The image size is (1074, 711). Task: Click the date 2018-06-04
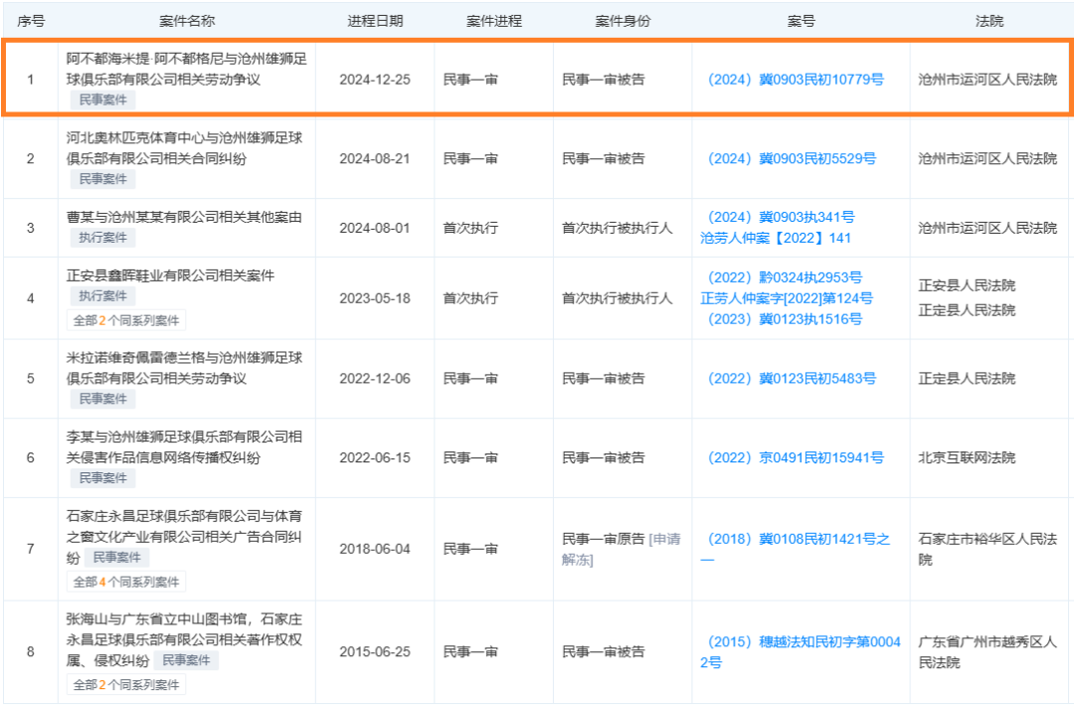click(x=375, y=549)
